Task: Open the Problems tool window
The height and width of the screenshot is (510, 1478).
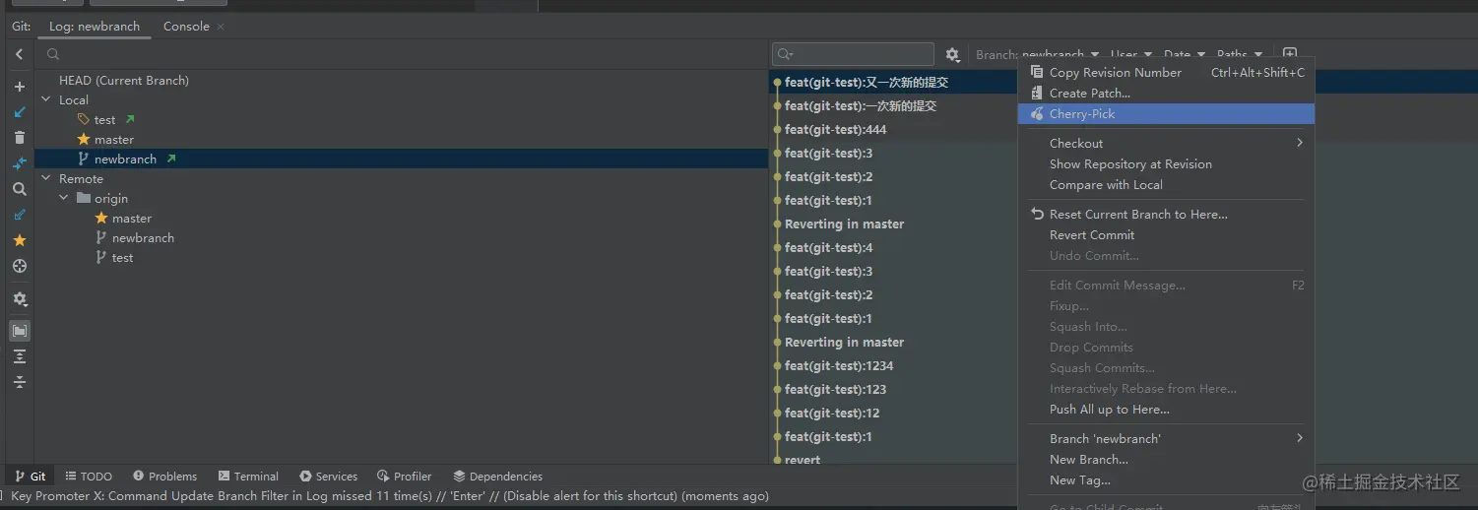Action: pos(165,477)
